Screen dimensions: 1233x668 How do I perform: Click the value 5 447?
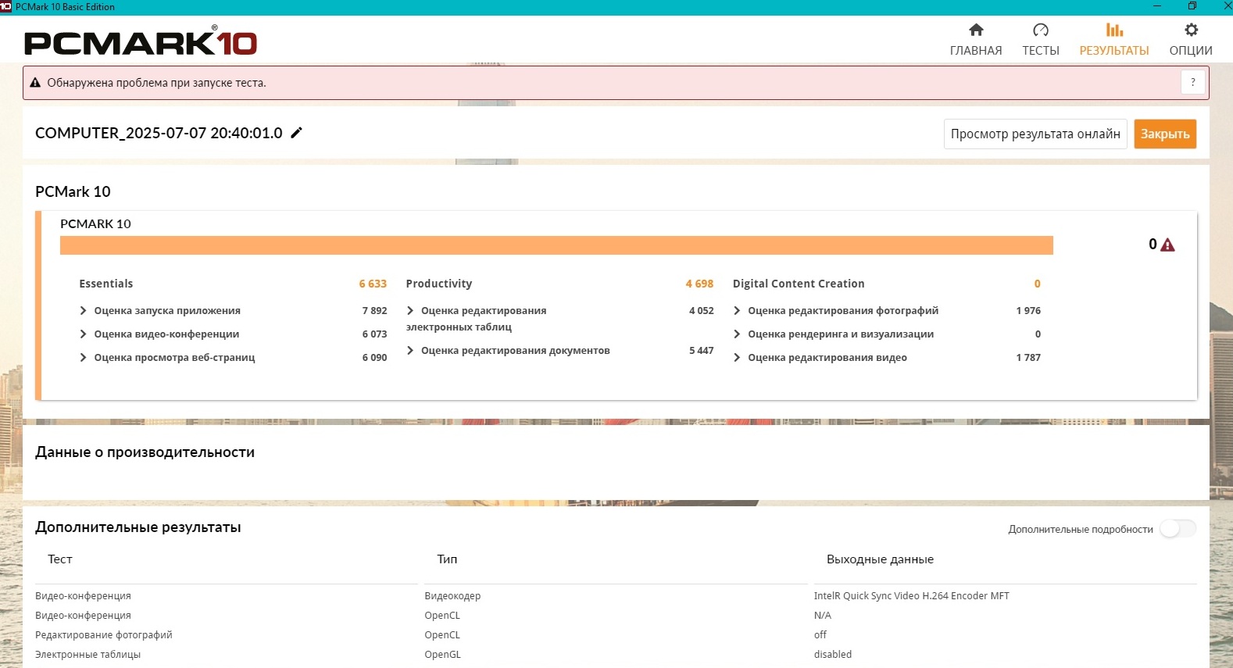click(x=702, y=351)
